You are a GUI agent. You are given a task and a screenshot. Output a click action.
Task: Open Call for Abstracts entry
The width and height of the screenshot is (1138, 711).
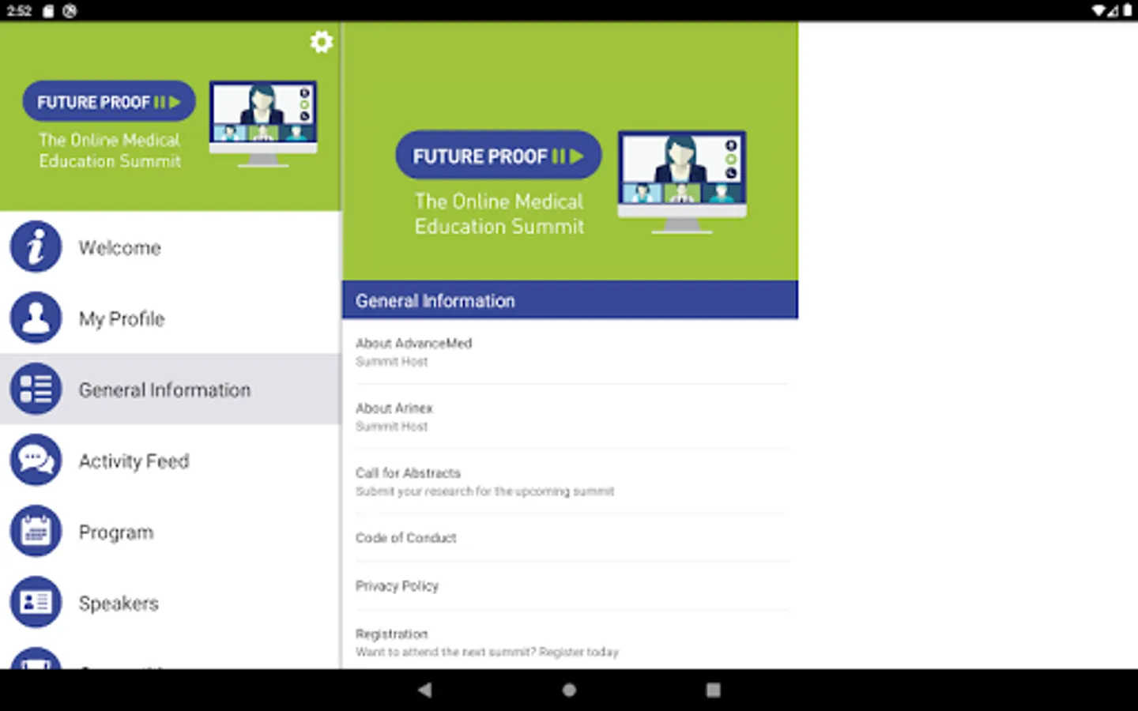pyautogui.click(x=570, y=482)
